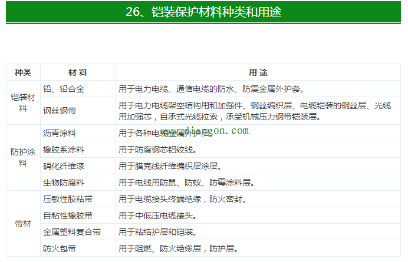
Task: Click the 沥青涂料 material cell
Action: 59,132
